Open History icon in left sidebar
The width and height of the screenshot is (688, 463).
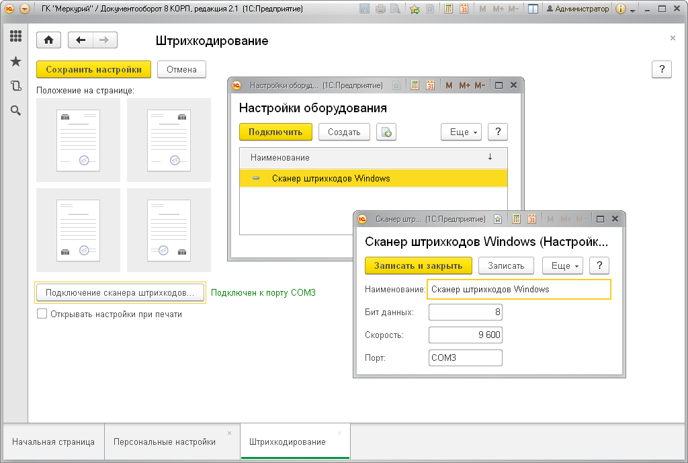[x=16, y=85]
